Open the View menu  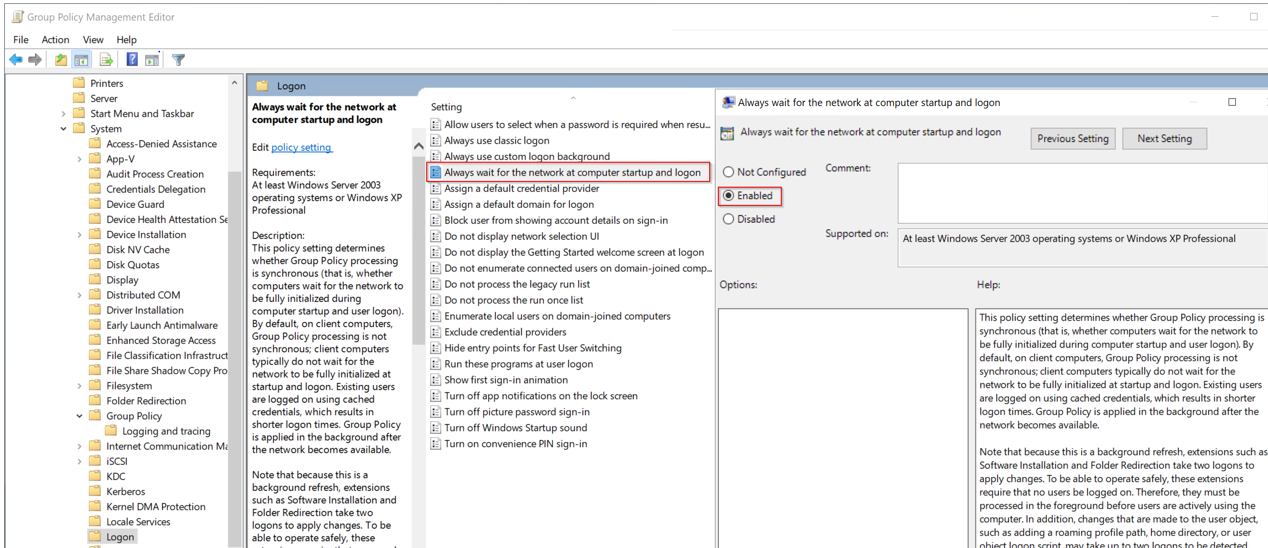(x=93, y=40)
